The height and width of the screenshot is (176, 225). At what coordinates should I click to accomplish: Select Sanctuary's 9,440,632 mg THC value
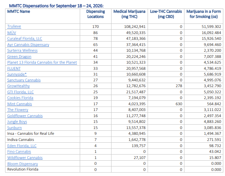(137, 80)
